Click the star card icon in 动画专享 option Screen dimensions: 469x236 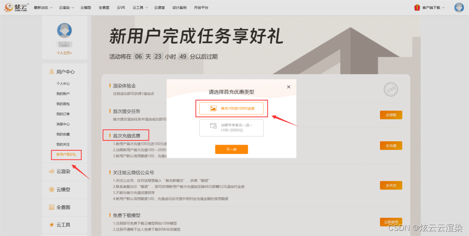tap(213, 126)
